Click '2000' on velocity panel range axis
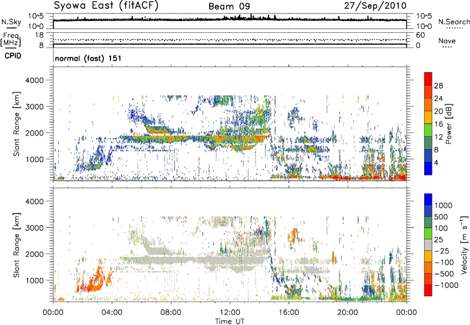Image resolution: width=470 pixels, height=325 pixels. tap(34, 254)
